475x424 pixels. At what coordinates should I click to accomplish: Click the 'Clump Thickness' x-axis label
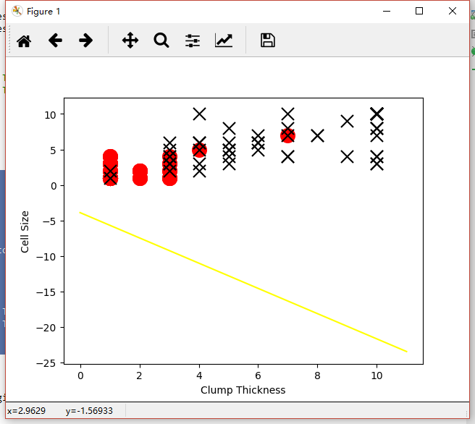point(243,390)
